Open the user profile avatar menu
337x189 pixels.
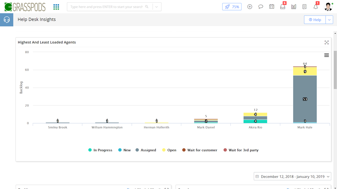(328, 7)
